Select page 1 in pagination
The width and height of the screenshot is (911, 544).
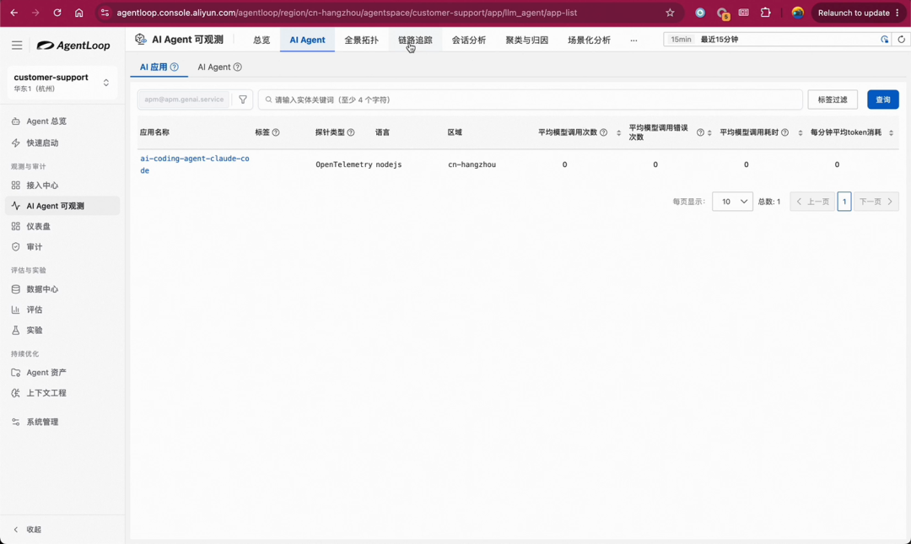(x=844, y=202)
